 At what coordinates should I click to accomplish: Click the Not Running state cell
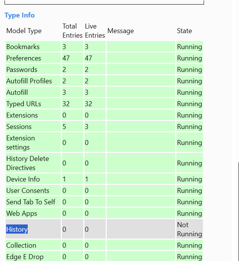click(189, 229)
